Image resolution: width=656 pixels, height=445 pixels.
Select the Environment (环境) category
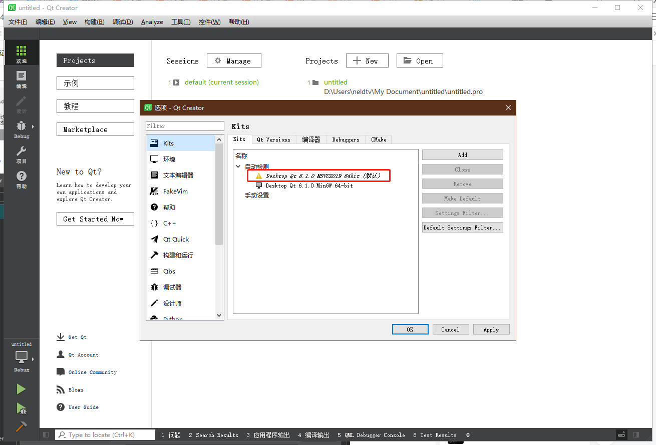tap(181, 159)
